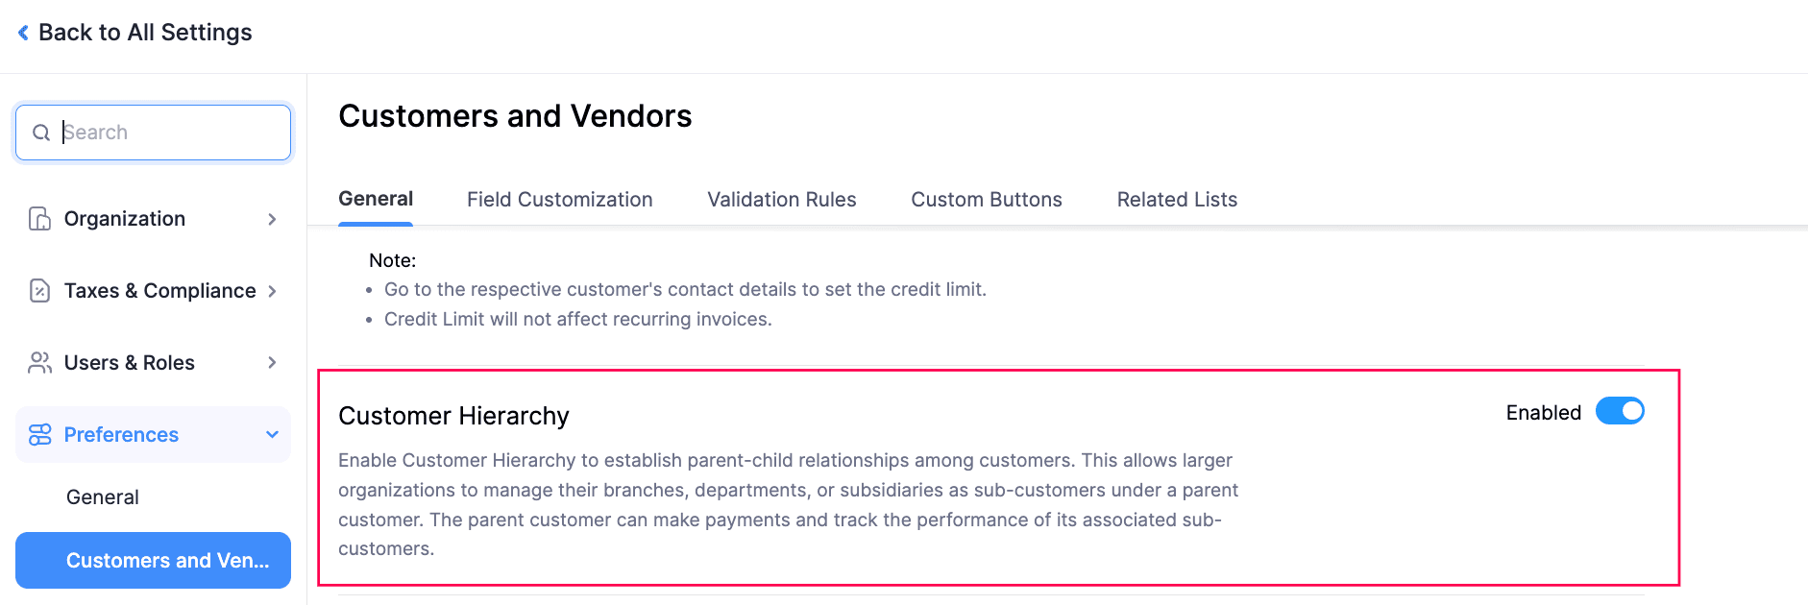Open Organization settings from the sidebar
The height and width of the screenshot is (605, 1808).
pos(124,218)
